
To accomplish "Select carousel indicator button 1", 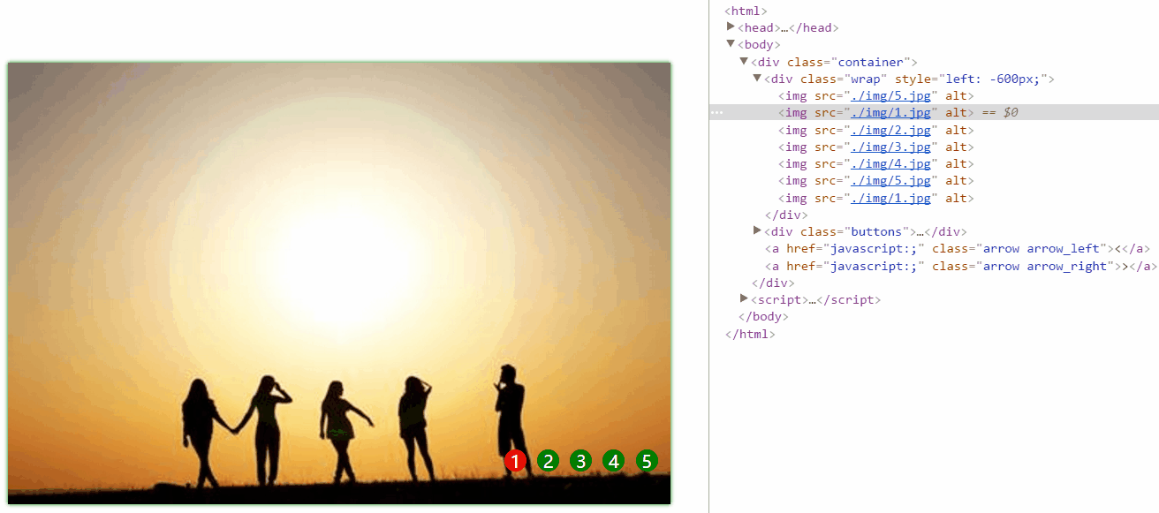I will click(516, 461).
